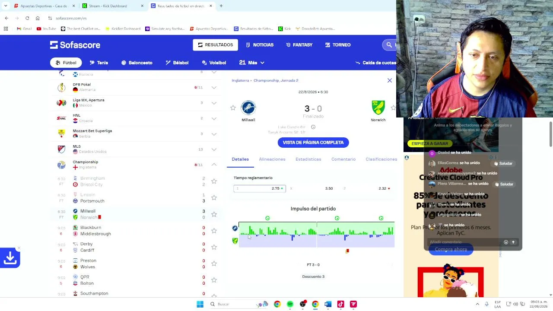Open the KickBot Dashboard bookmark
The image size is (553, 311).
pyautogui.click(x=123, y=29)
